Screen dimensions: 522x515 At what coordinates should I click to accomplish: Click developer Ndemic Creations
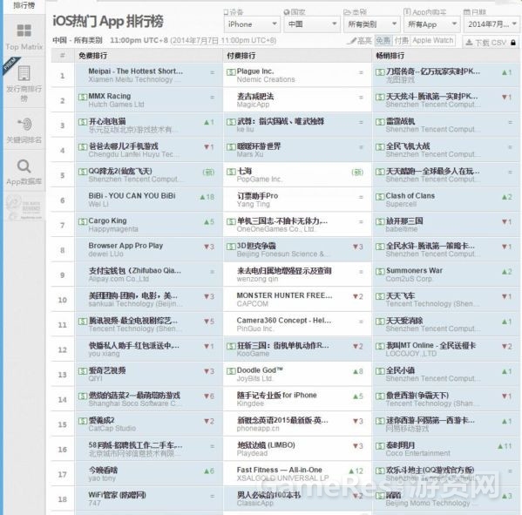click(x=266, y=79)
